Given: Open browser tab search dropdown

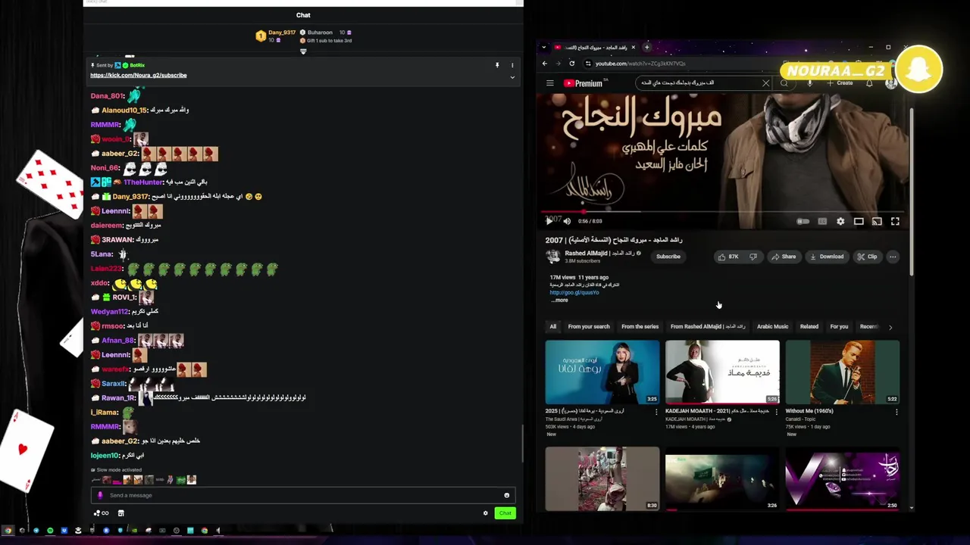Looking at the screenshot, I should click(x=544, y=48).
